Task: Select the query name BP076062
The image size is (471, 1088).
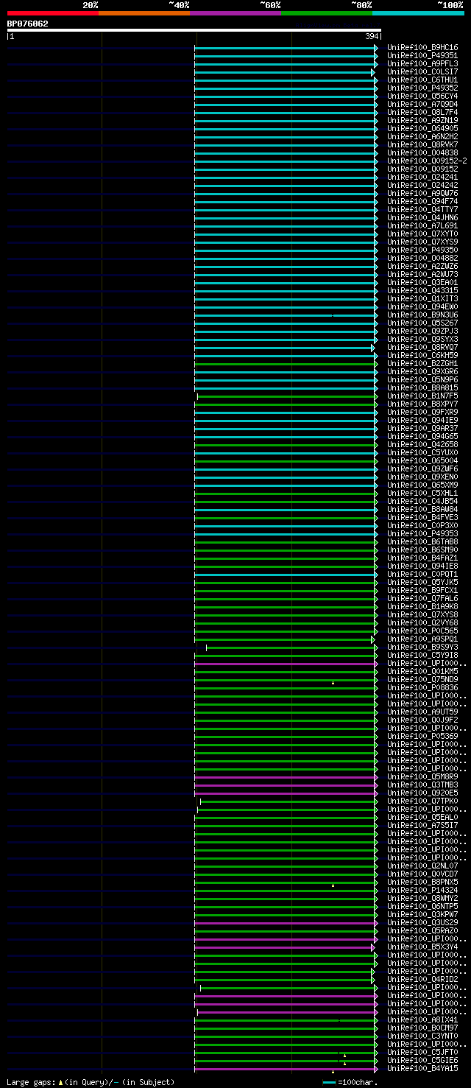Action: pos(28,24)
